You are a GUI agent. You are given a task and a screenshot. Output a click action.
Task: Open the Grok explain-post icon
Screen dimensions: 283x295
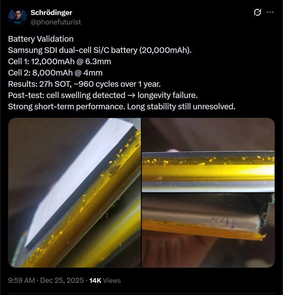tap(257, 12)
